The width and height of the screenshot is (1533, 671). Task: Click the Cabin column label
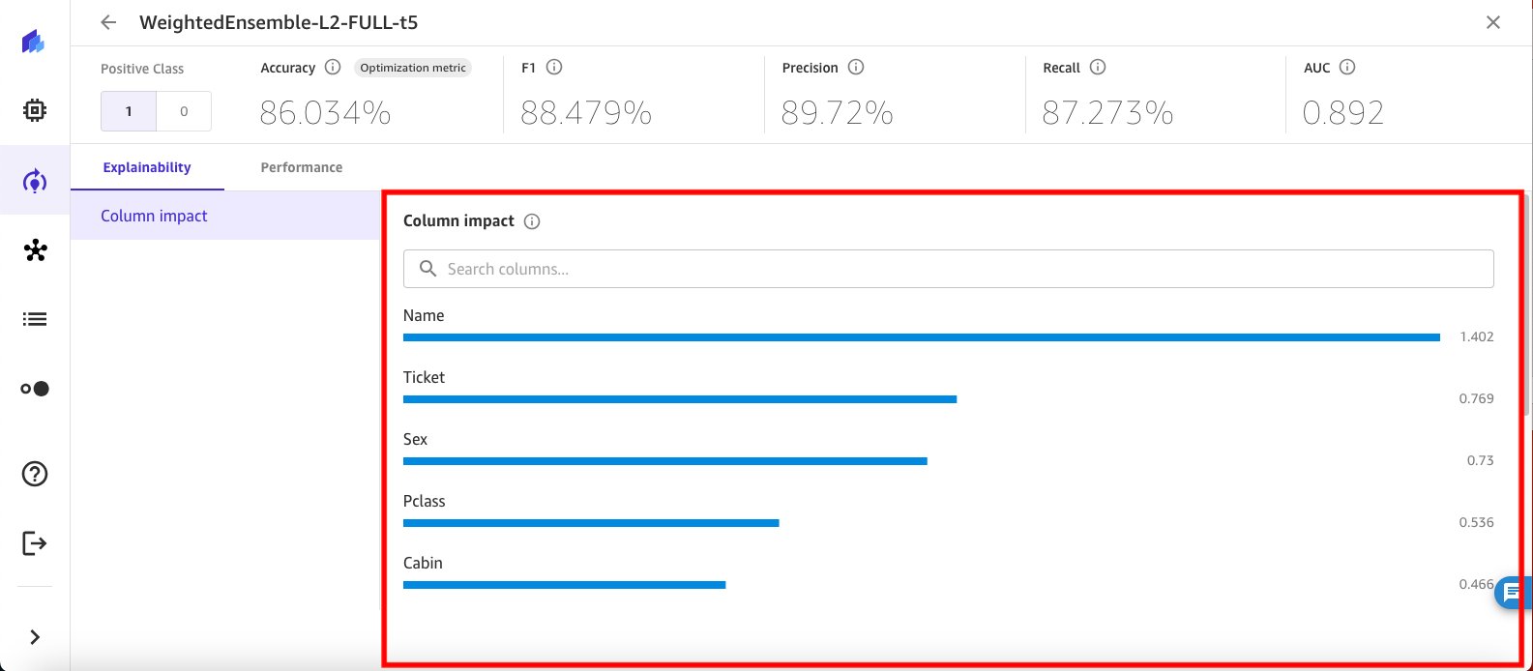coord(423,563)
